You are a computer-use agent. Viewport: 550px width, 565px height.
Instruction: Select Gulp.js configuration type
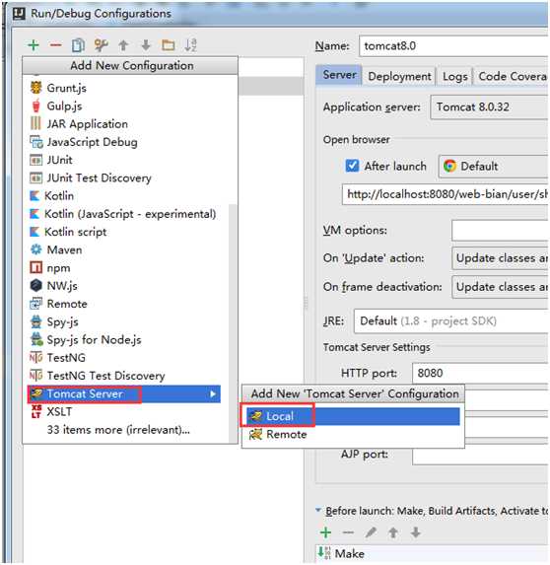click(x=125, y=106)
